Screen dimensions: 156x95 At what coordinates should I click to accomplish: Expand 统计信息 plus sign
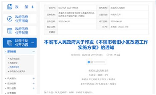pyautogui.click(x=34, y=88)
